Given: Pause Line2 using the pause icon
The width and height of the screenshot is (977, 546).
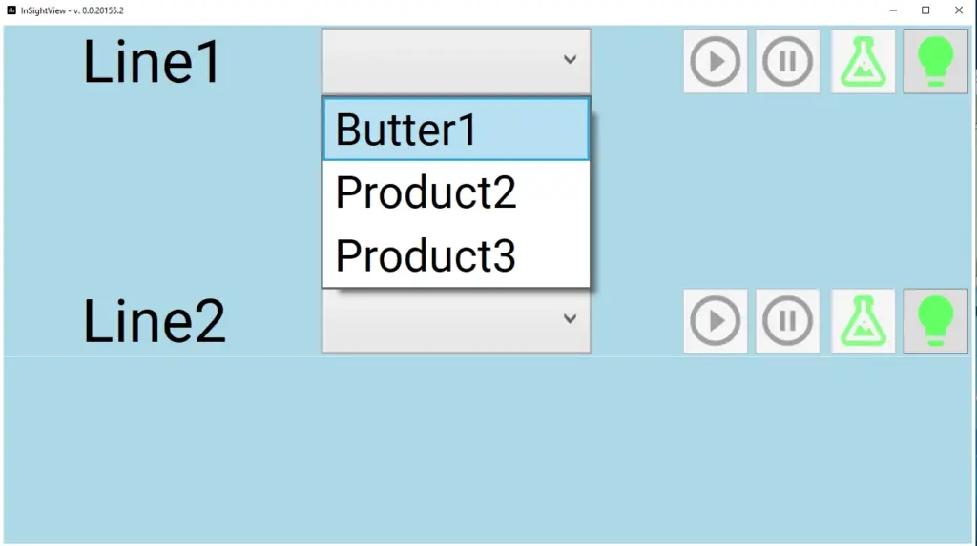Looking at the screenshot, I should [787, 321].
